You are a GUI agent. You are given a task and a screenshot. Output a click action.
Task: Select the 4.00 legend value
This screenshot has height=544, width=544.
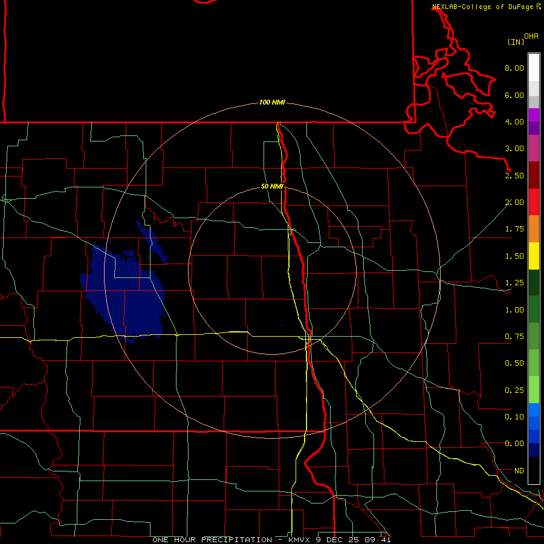(x=514, y=121)
